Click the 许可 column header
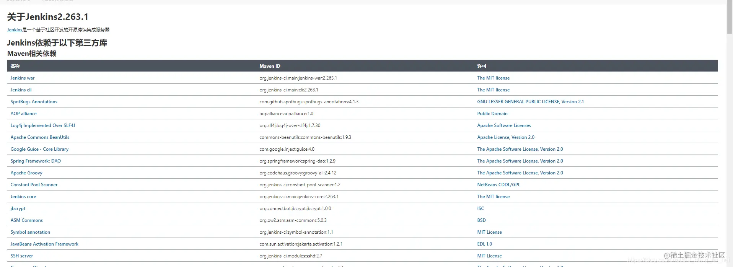Image resolution: width=733 pixels, height=267 pixels. (x=482, y=66)
